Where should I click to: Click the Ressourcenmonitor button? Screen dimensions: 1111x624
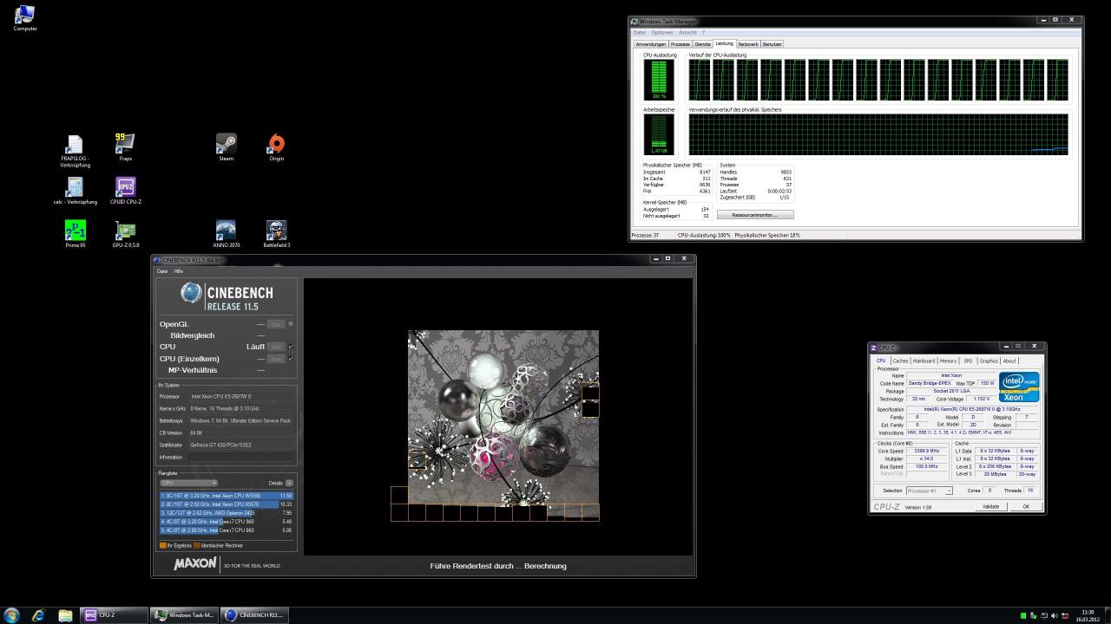(x=755, y=215)
